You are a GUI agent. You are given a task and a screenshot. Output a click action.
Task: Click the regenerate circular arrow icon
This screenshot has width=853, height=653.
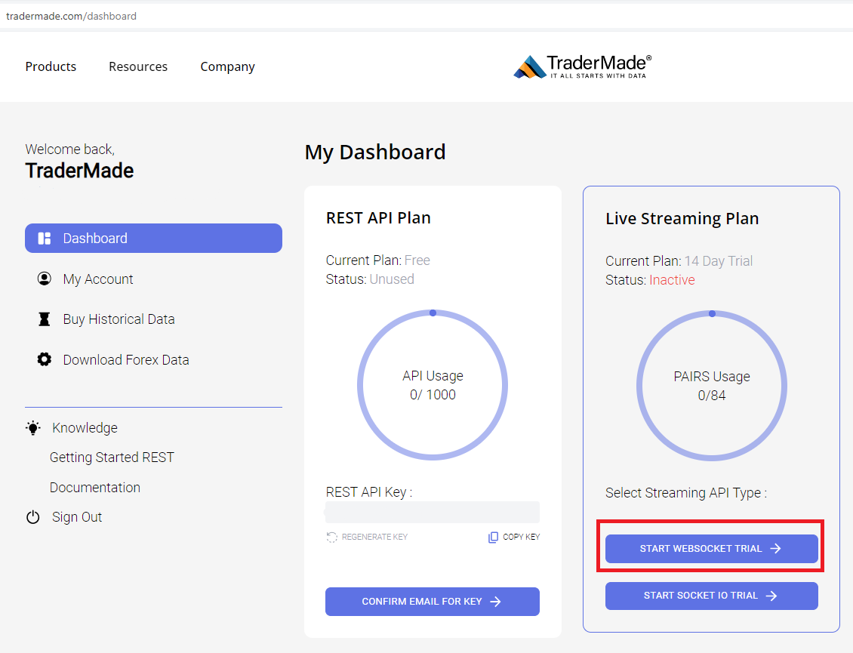pos(332,537)
